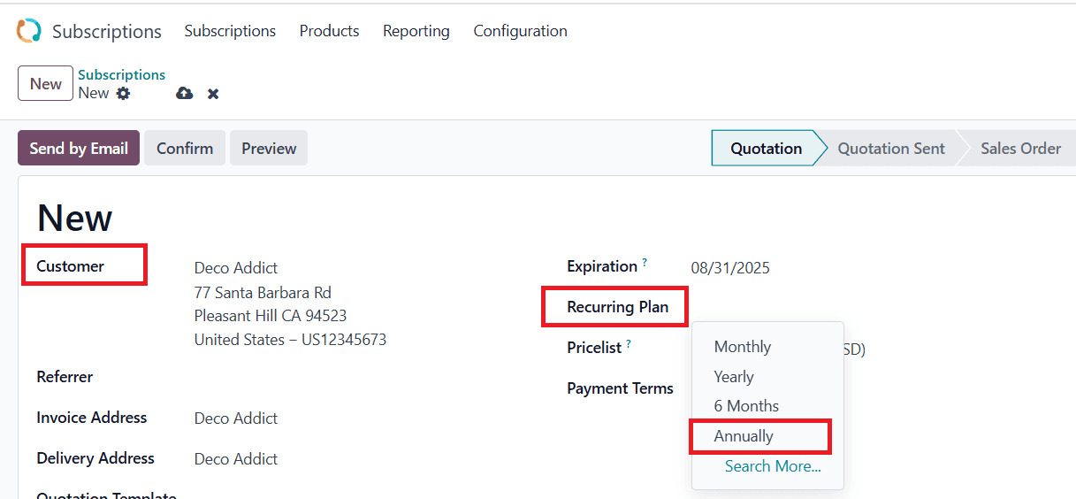Viewport: 1076px width, 499px height.
Task: Click the Expiration date field 08/31/2025
Action: [x=730, y=268]
